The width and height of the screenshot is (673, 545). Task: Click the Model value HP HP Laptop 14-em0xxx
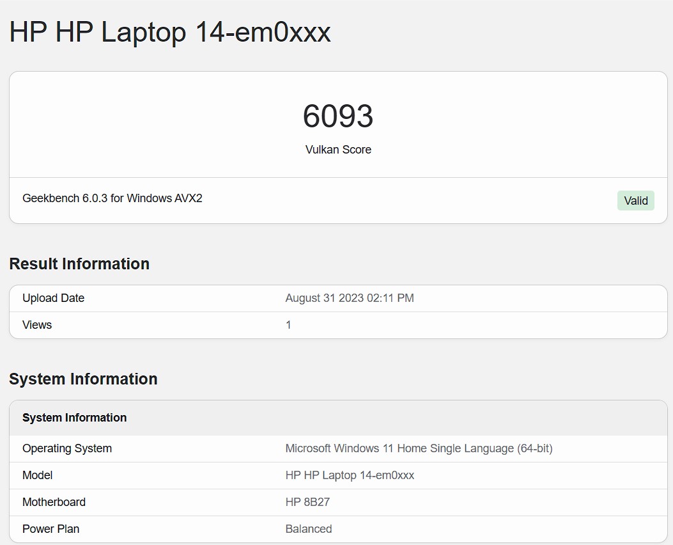pos(350,475)
